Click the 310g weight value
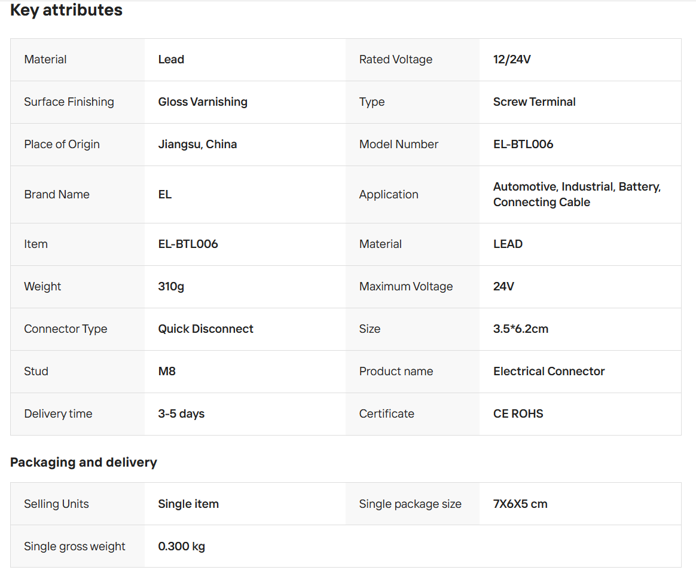 pyautogui.click(x=171, y=287)
